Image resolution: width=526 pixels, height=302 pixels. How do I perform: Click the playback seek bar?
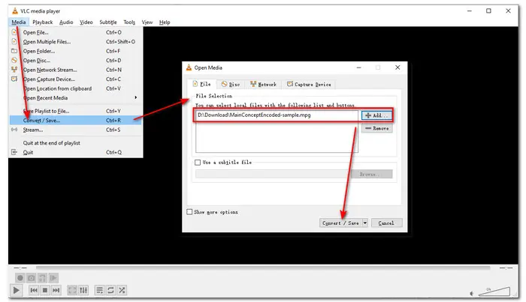click(263, 268)
